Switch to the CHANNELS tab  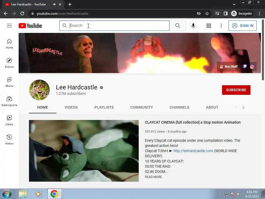click(x=180, y=107)
